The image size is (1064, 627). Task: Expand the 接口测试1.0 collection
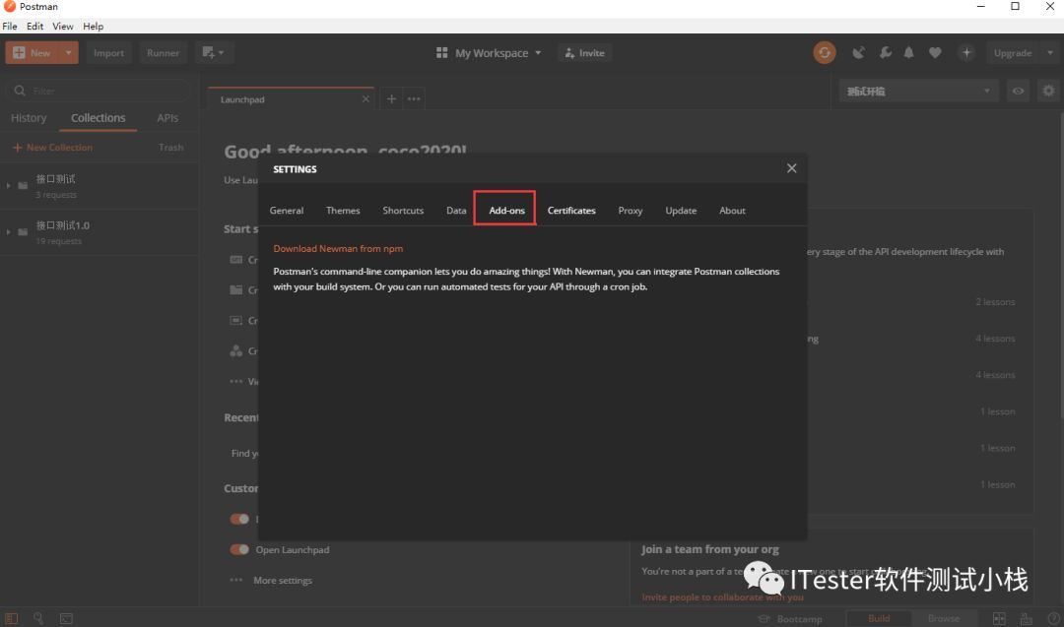[x=8, y=232]
